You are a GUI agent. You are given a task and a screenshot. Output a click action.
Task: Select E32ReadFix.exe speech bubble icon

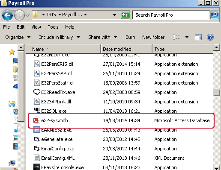point(37,92)
